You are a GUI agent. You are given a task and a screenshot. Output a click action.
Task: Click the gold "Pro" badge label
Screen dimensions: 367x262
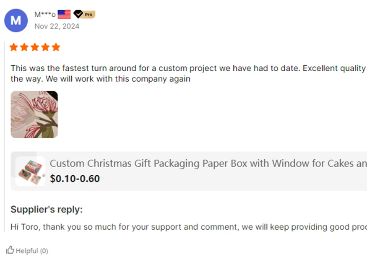pos(89,14)
